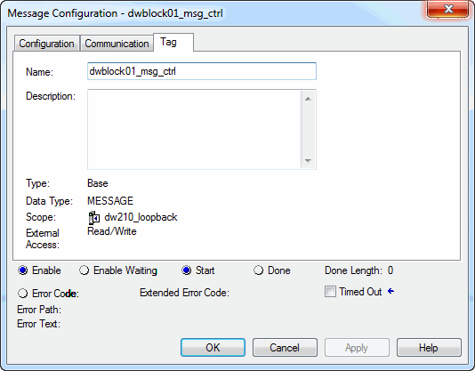Click the Done Length value 0
The height and width of the screenshot is (371, 475).
390,270
